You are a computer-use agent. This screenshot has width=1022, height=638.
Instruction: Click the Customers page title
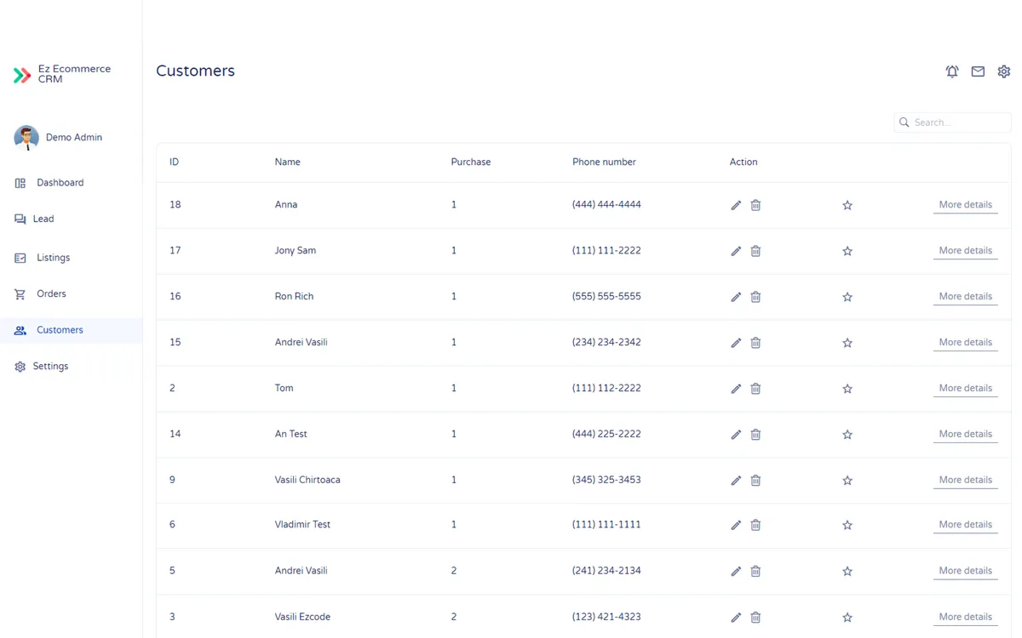[x=195, y=71]
